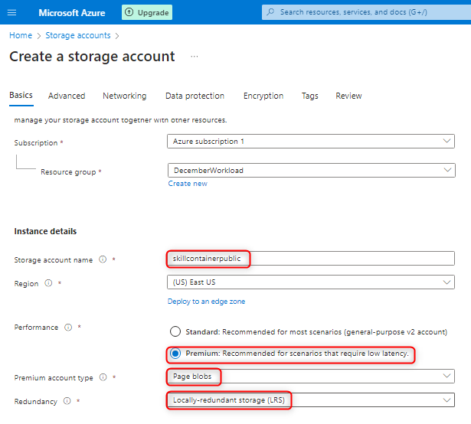This screenshot has width=471, height=424.
Task: Expand the Resource group dropdown
Action: coord(447,170)
